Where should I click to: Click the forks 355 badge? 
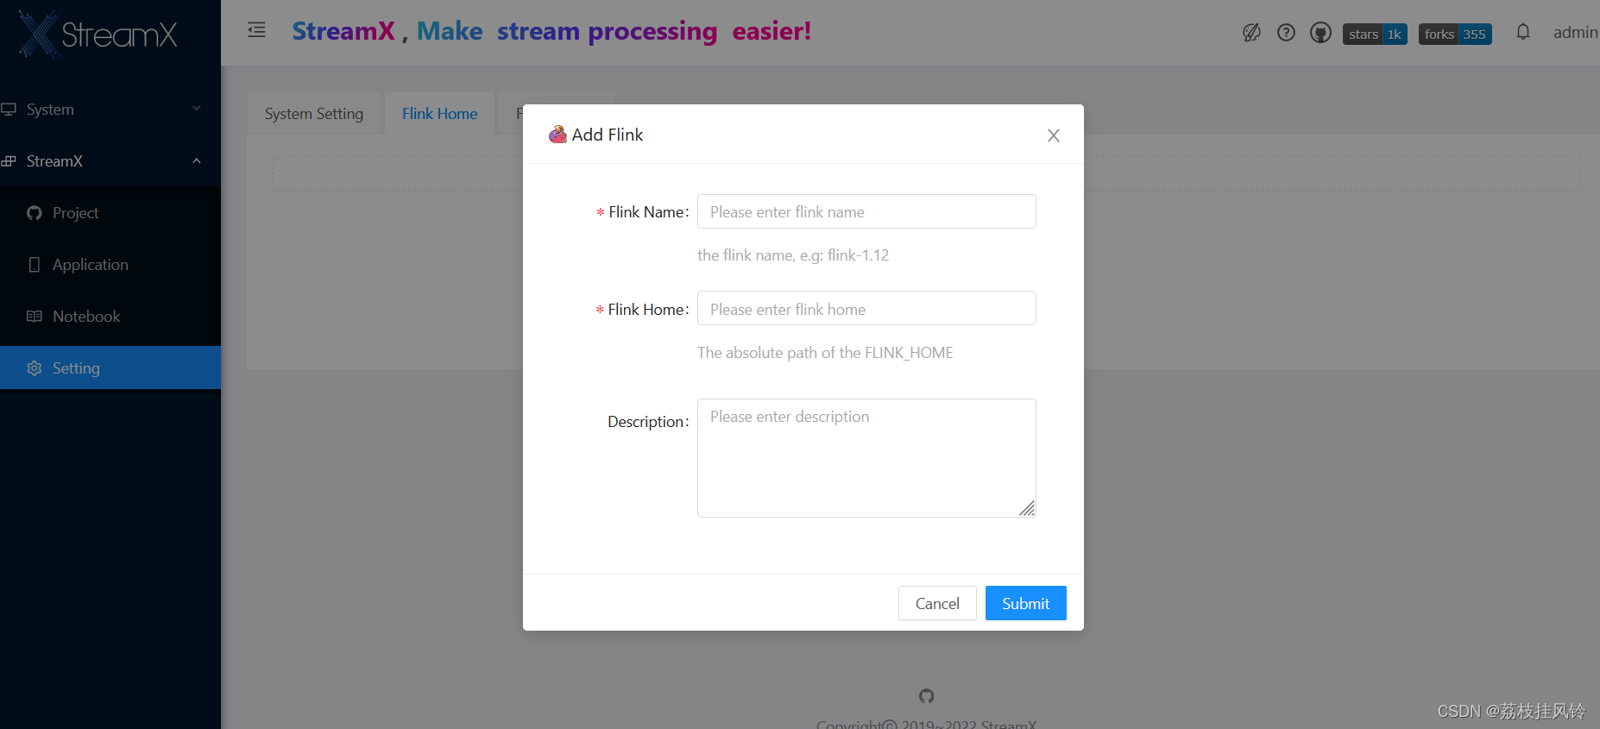click(1455, 35)
